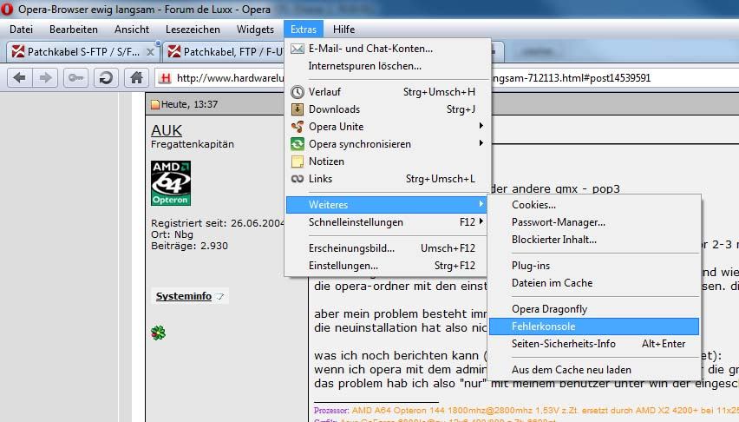Close the Extras menu via its header

coord(304,30)
